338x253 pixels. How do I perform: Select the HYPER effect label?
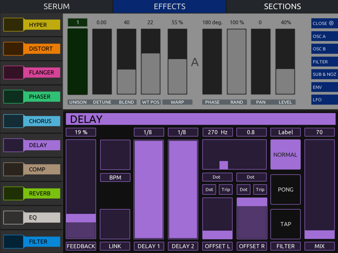pos(42,25)
